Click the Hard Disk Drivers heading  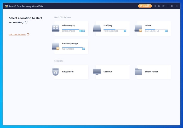tap(63, 17)
